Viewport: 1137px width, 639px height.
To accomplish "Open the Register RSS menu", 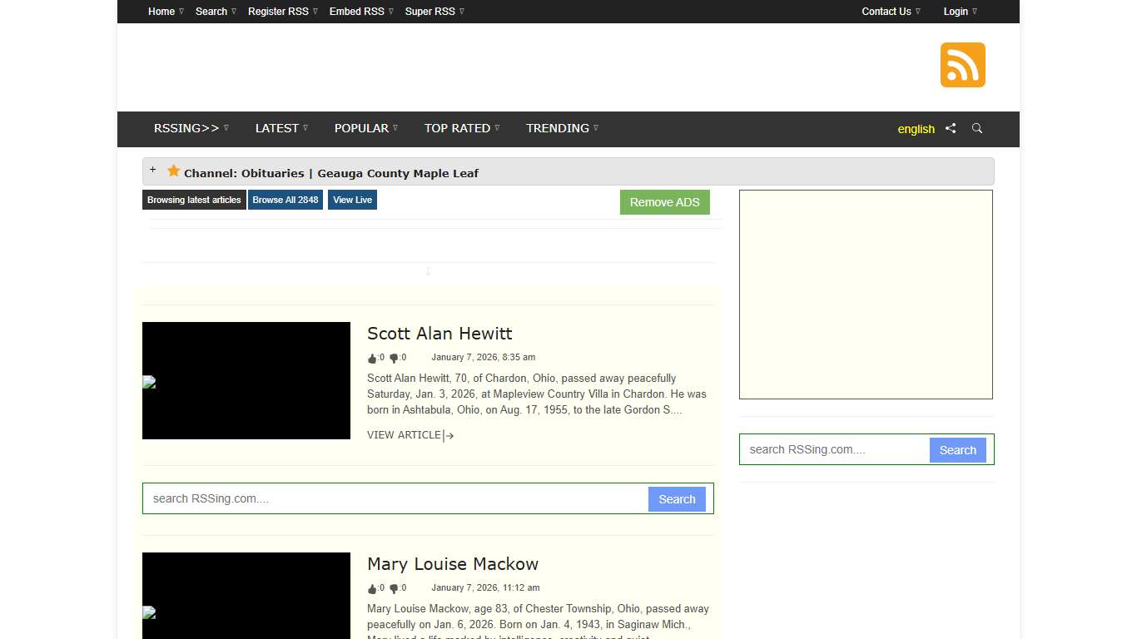I will click(x=282, y=12).
